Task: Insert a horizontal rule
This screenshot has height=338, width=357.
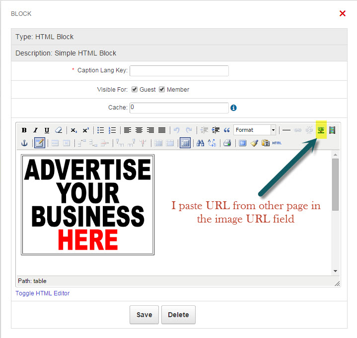Action: pos(286,130)
